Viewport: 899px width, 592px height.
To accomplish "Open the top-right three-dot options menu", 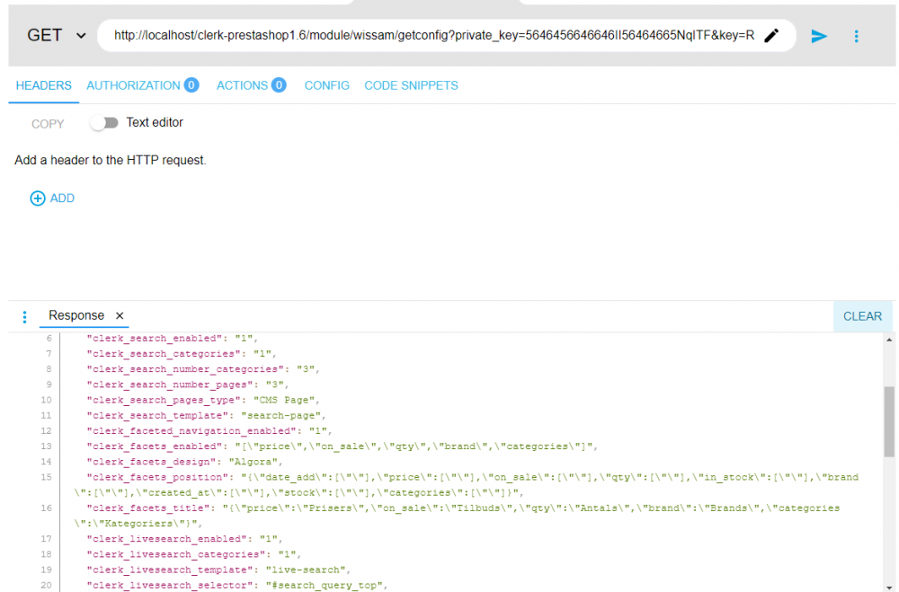I will (x=856, y=35).
